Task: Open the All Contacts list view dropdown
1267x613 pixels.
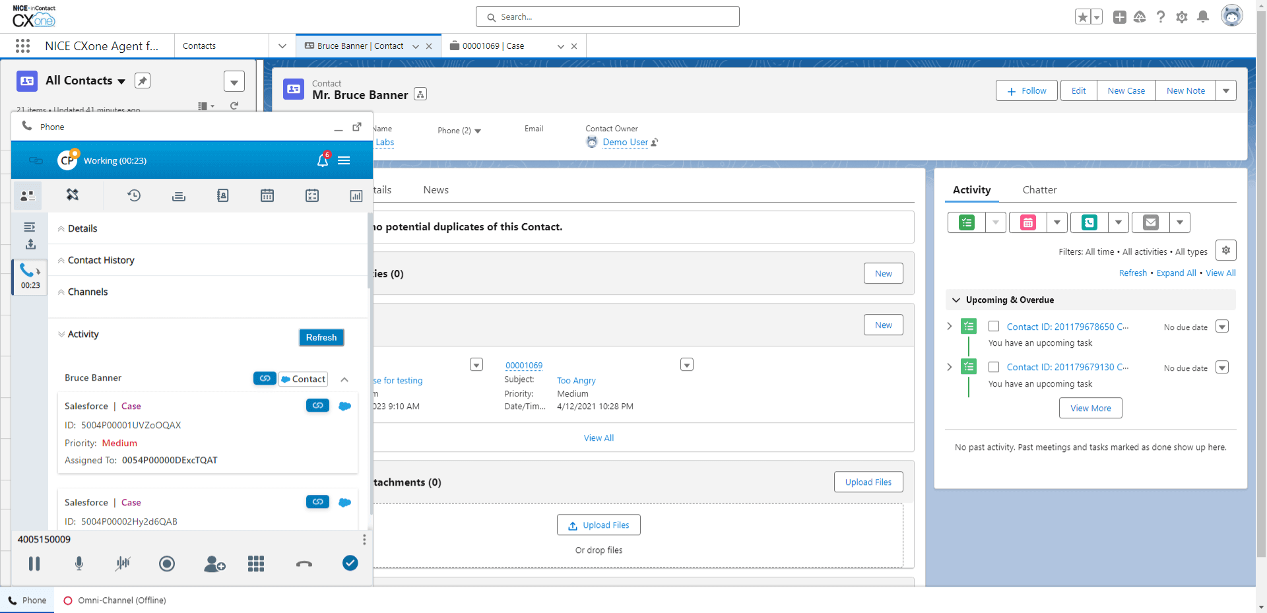Action: [121, 81]
